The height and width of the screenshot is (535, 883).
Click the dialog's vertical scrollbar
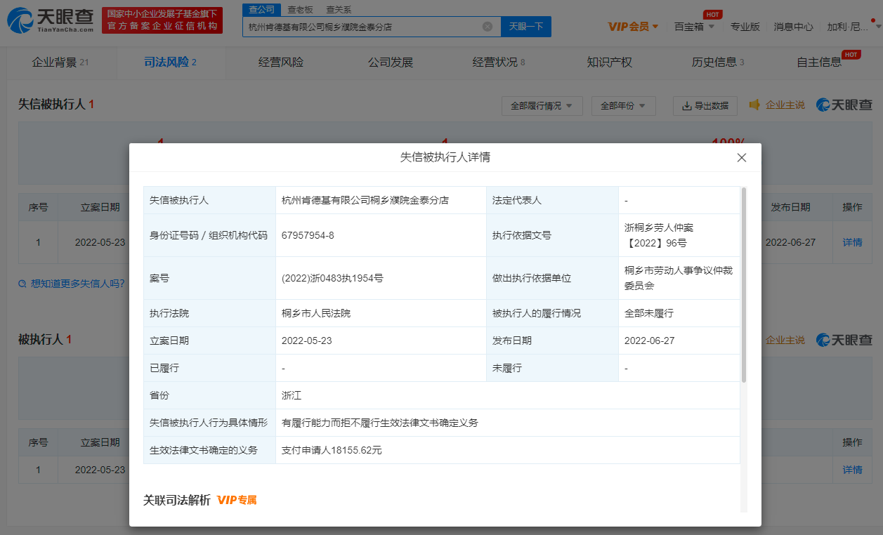[x=744, y=284]
